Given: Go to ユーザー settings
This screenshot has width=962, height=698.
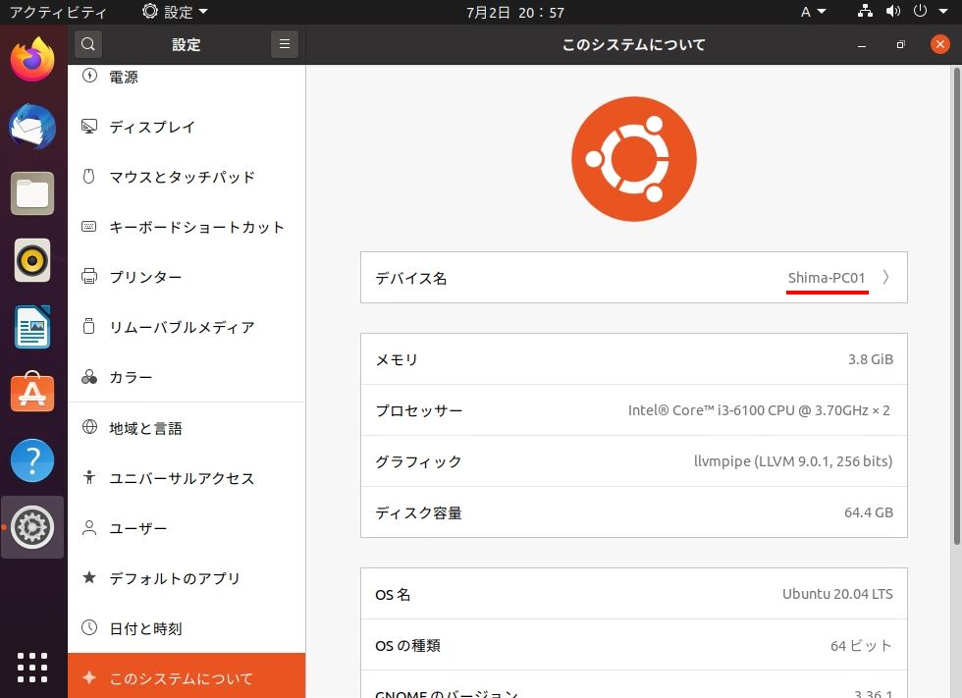Looking at the screenshot, I should (187, 528).
